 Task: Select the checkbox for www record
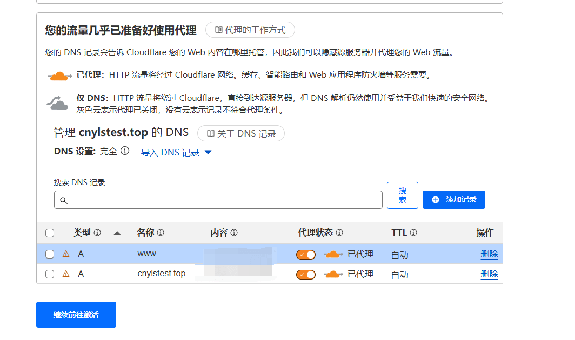pyautogui.click(x=50, y=254)
